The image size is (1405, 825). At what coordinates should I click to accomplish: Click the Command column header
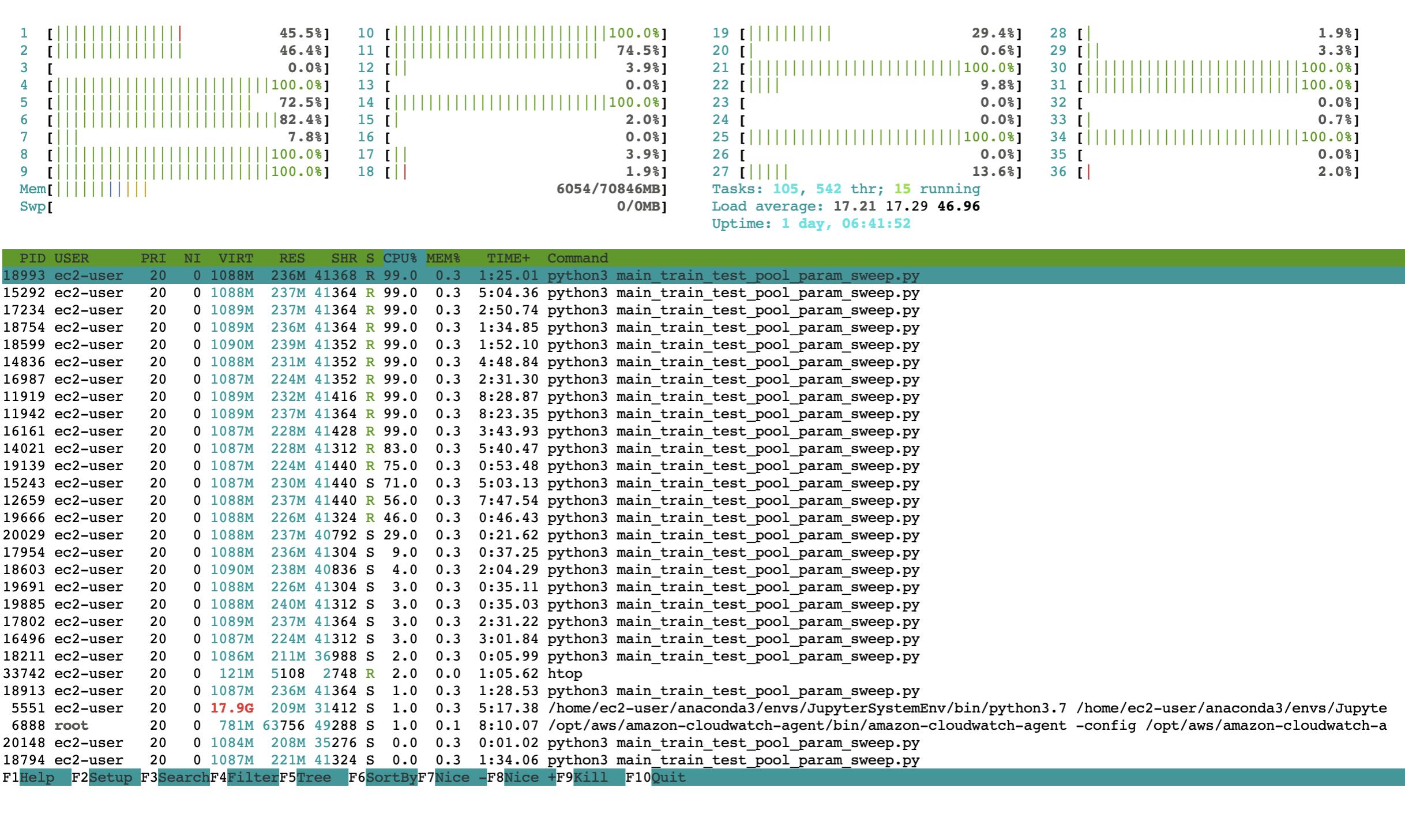point(577,258)
